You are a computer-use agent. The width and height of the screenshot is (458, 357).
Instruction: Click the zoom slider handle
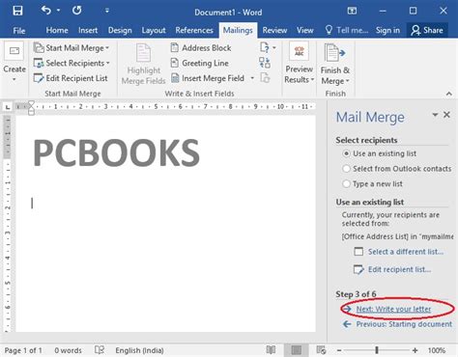(377, 350)
